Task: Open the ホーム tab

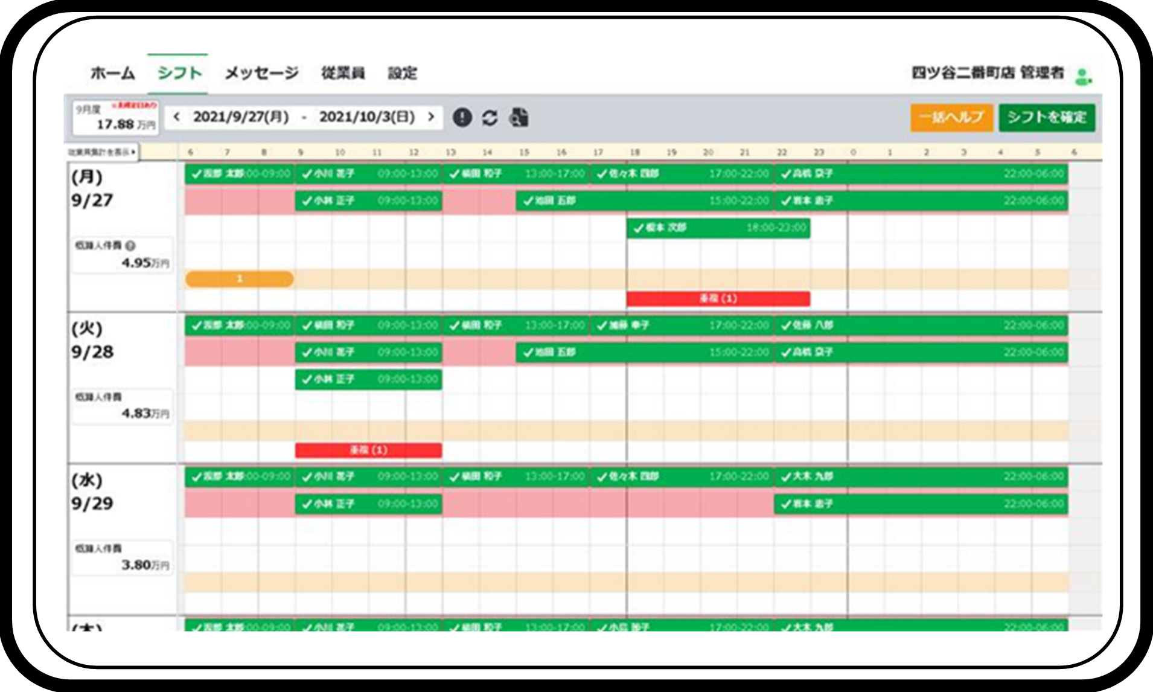Action: tap(112, 74)
